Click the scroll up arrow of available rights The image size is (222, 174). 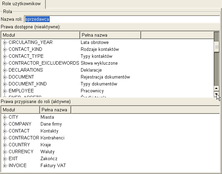coord(216,89)
